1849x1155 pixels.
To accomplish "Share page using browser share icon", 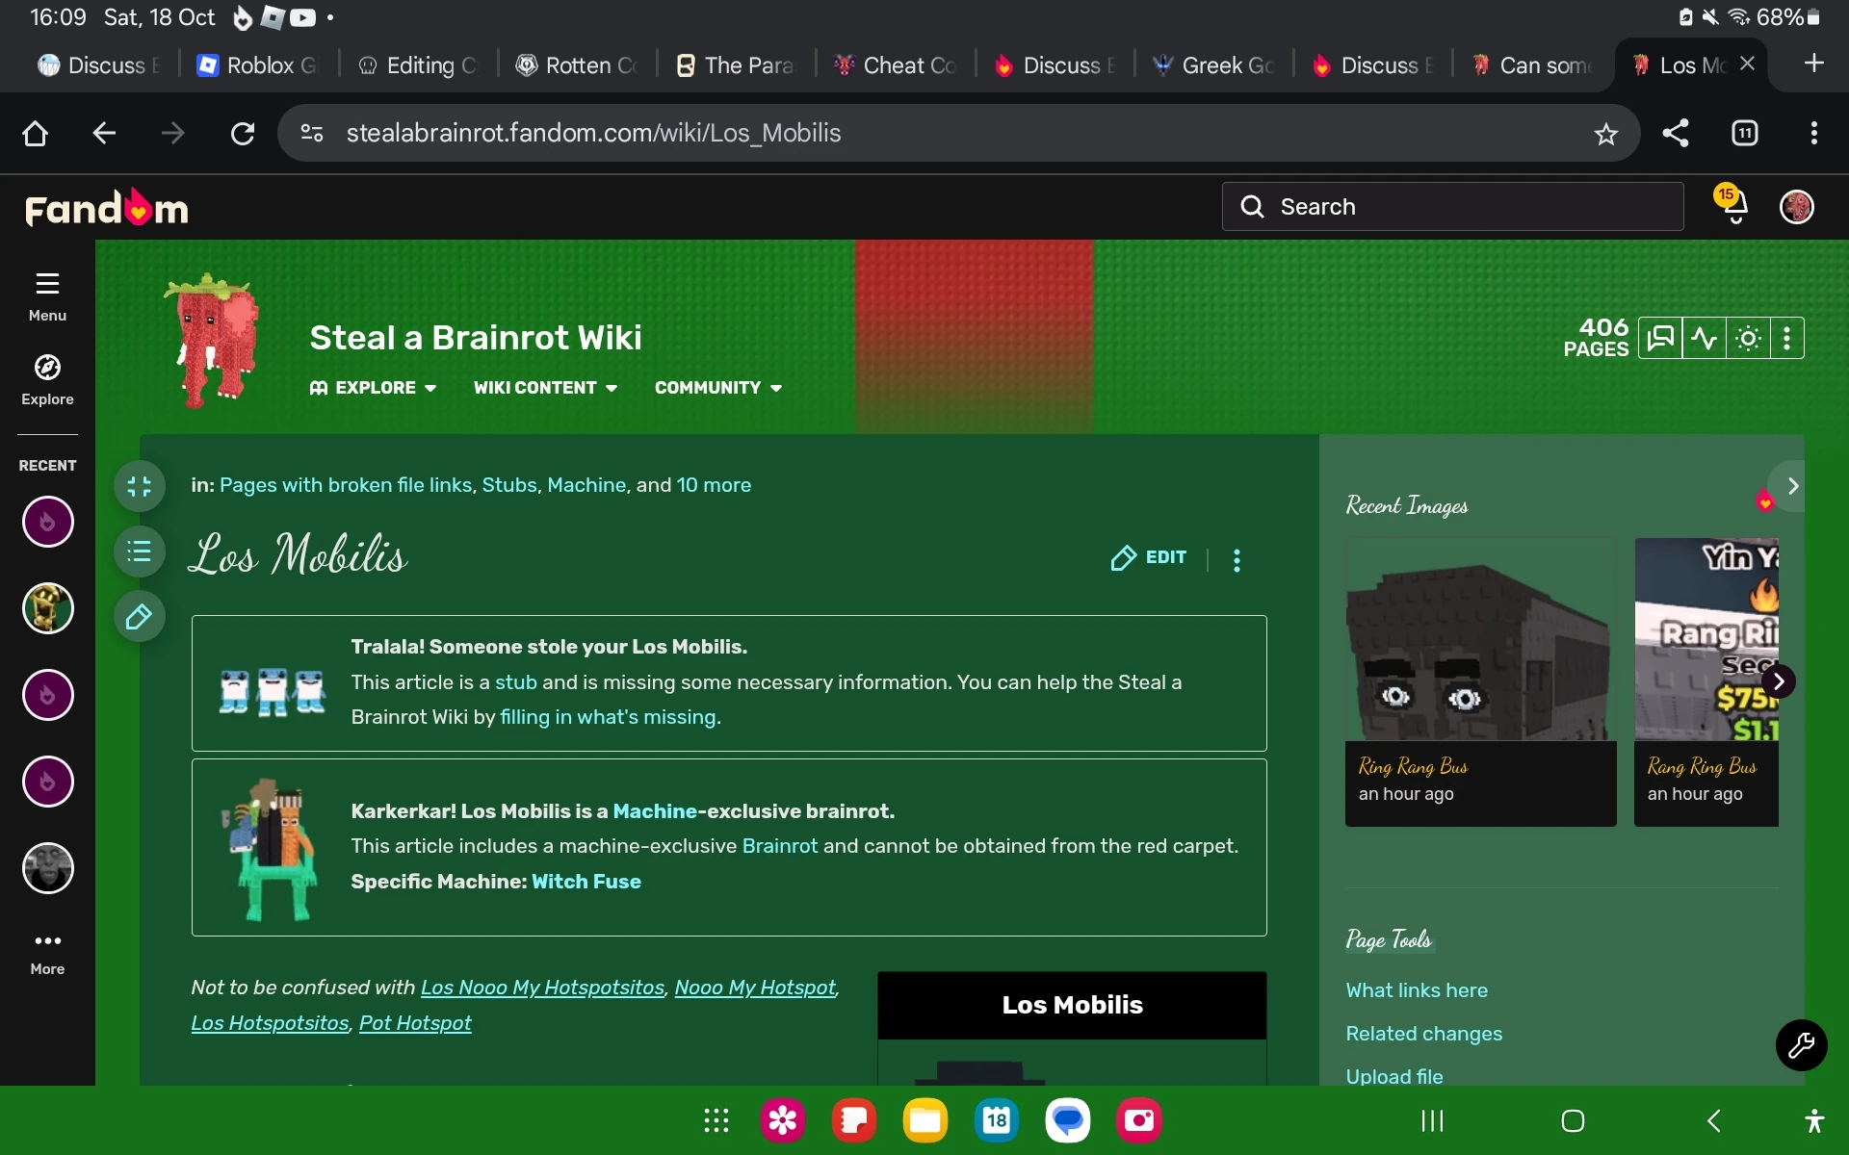I will click(x=1676, y=133).
